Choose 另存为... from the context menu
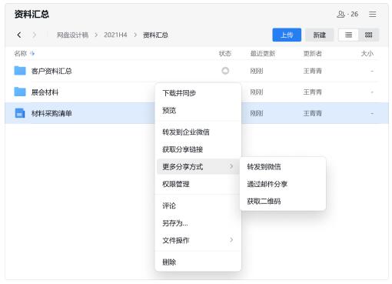392x284 pixels. (x=198, y=223)
